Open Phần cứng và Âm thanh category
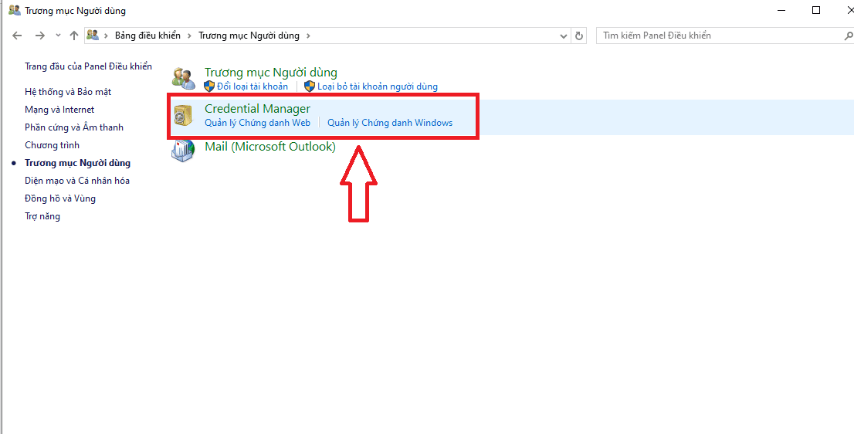 [x=74, y=127]
